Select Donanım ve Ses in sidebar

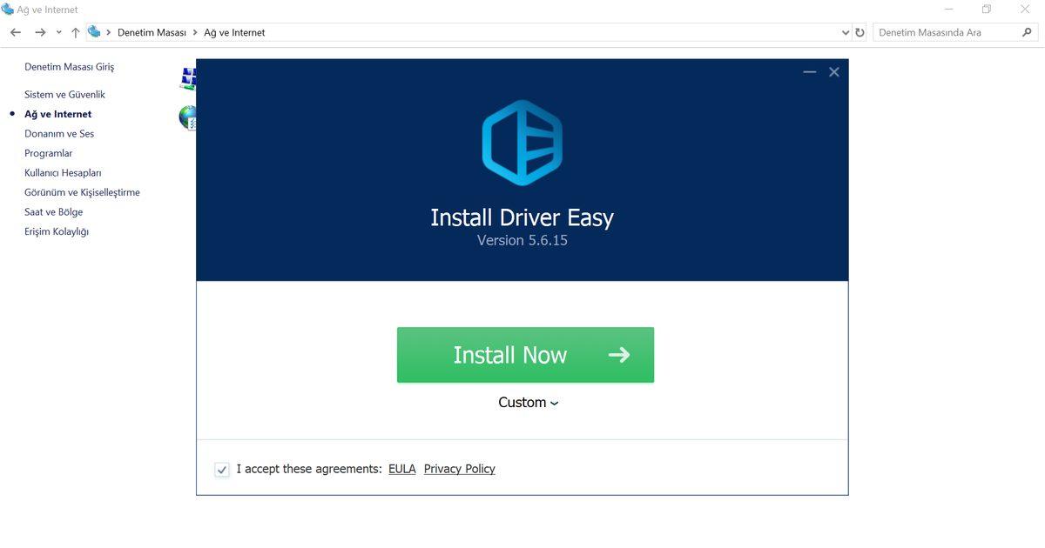(x=59, y=133)
